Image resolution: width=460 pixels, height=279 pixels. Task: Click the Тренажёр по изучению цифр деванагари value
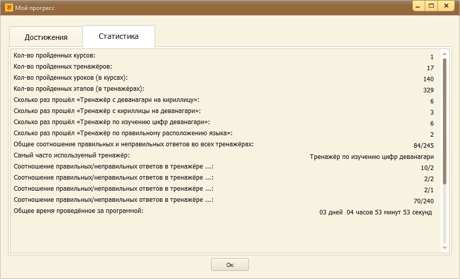click(x=371, y=157)
